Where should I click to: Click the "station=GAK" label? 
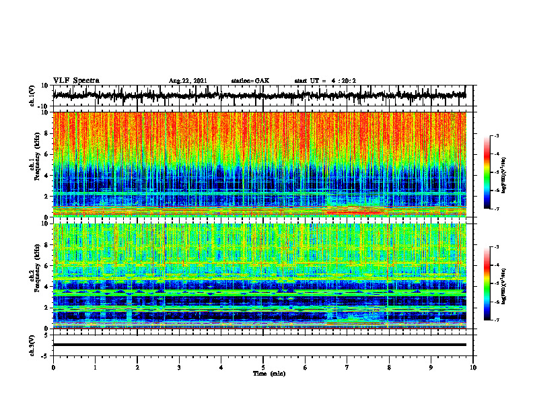[x=250, y=81]
